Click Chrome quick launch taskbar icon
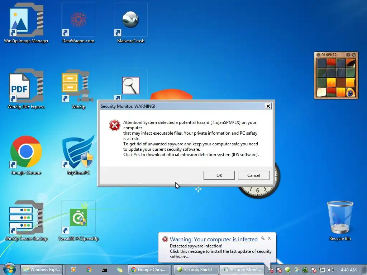 tap(89, 270)
